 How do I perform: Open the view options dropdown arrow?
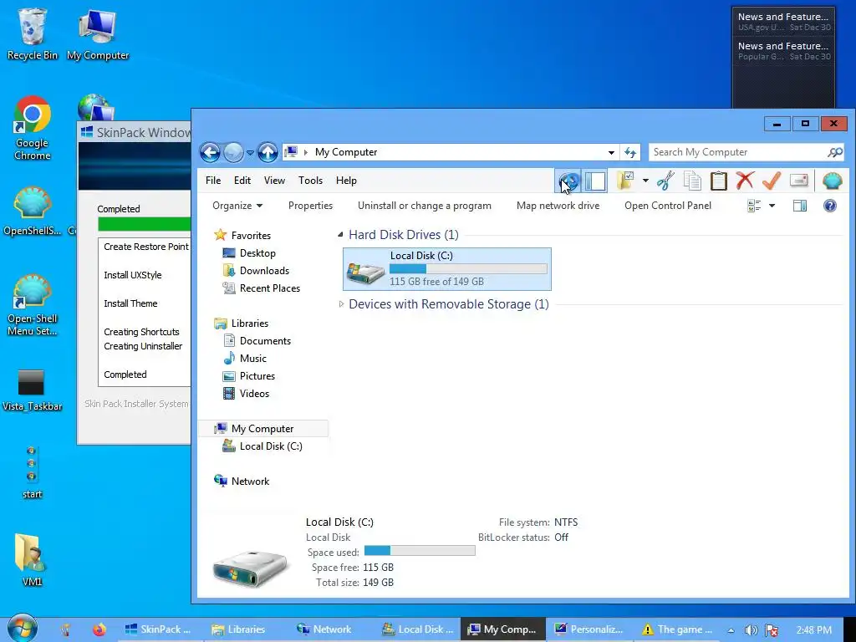click(772, 206)
